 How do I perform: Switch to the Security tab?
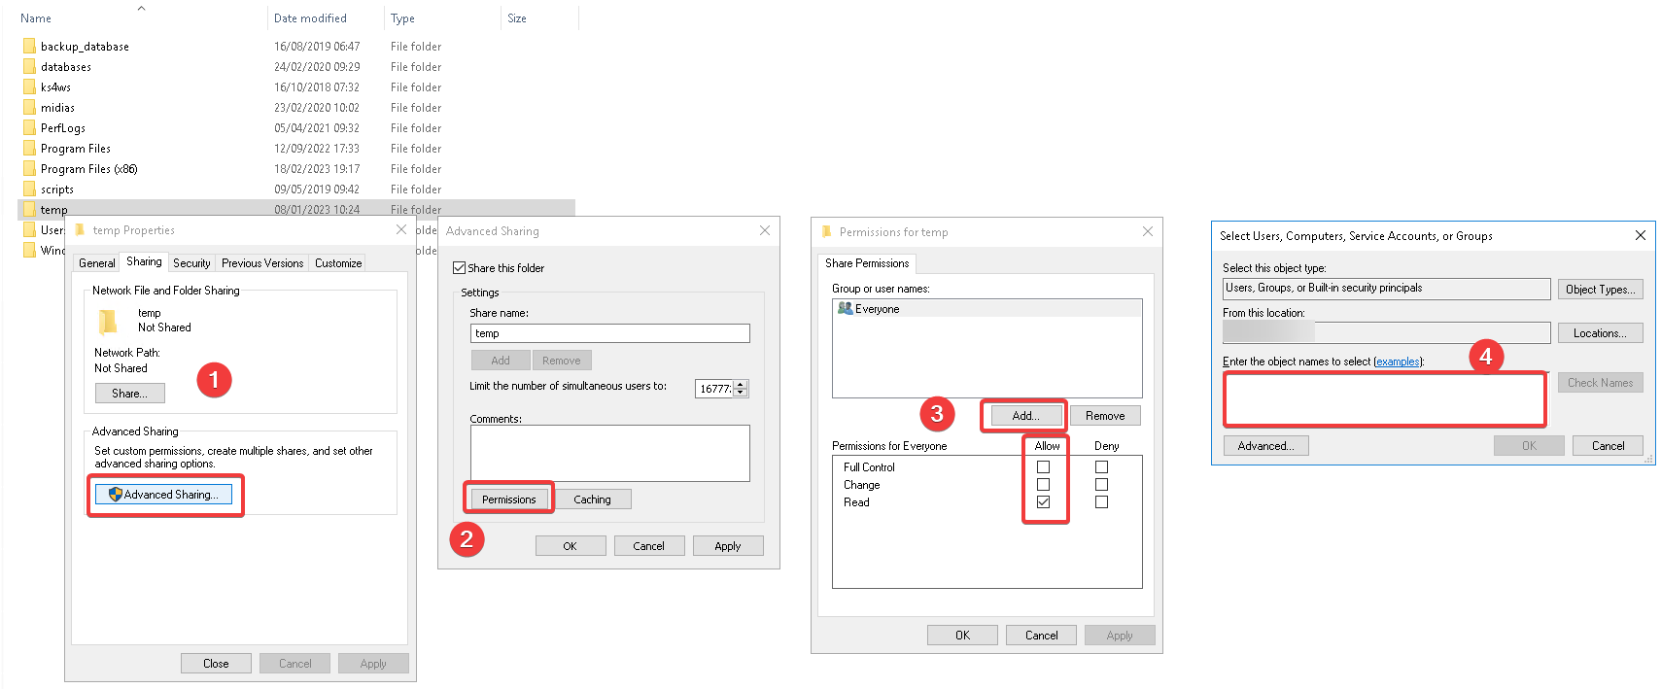(x=191, y=263)
